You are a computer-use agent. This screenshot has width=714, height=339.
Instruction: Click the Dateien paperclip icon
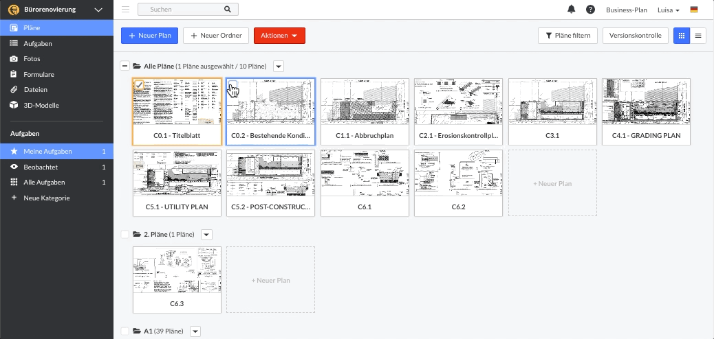coord(14,89)
